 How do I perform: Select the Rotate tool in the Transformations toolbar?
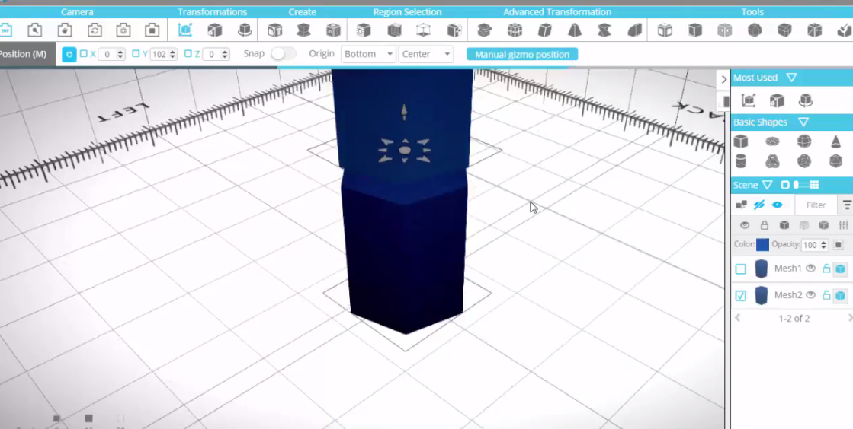[x=245, y=30]
